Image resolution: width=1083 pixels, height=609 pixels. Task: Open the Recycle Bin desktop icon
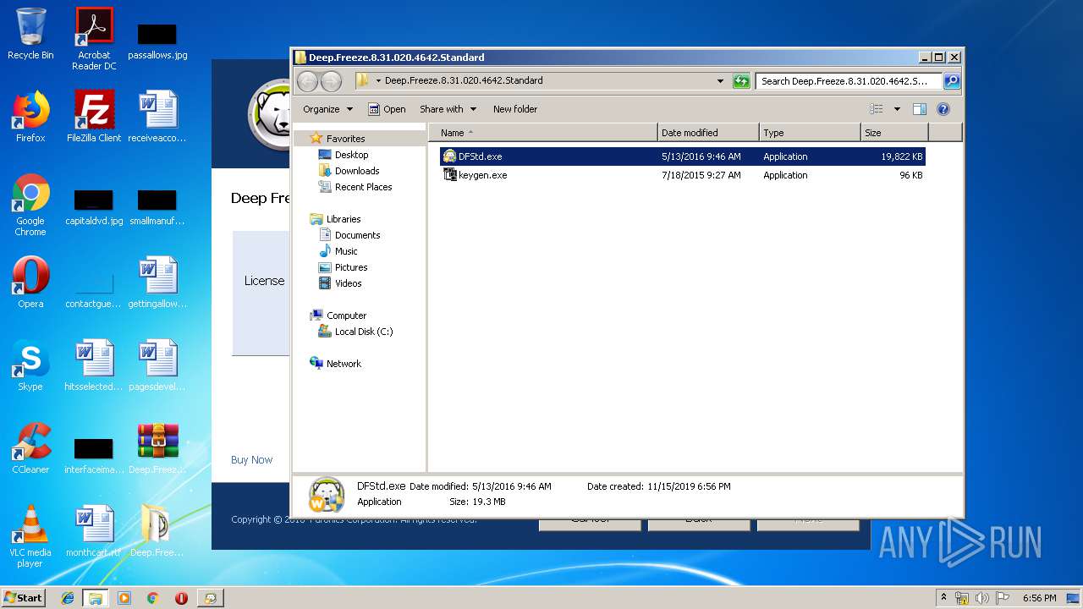pos(30,34)
